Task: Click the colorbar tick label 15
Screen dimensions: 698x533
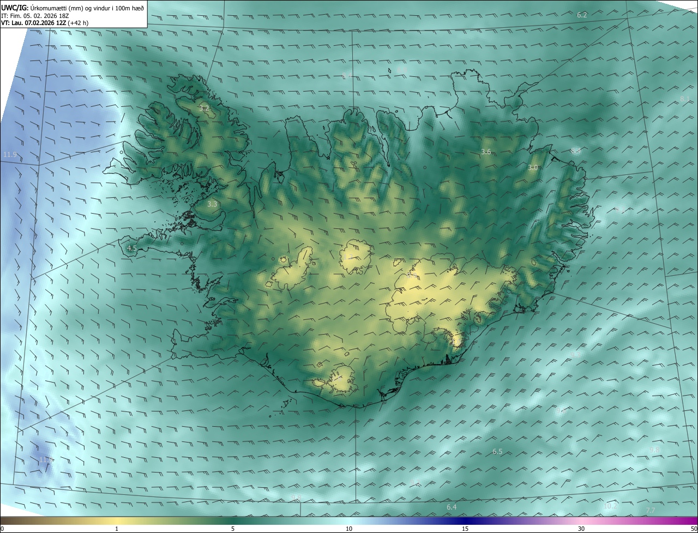Action: tap(465, 529)
